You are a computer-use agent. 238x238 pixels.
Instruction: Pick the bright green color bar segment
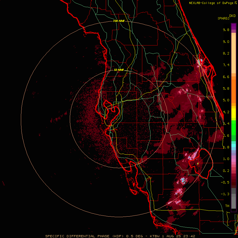point(234,127)
